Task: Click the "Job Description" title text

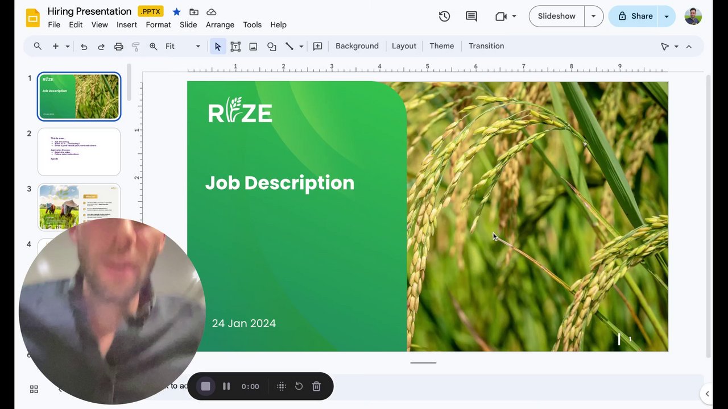Action: point(280,183)
